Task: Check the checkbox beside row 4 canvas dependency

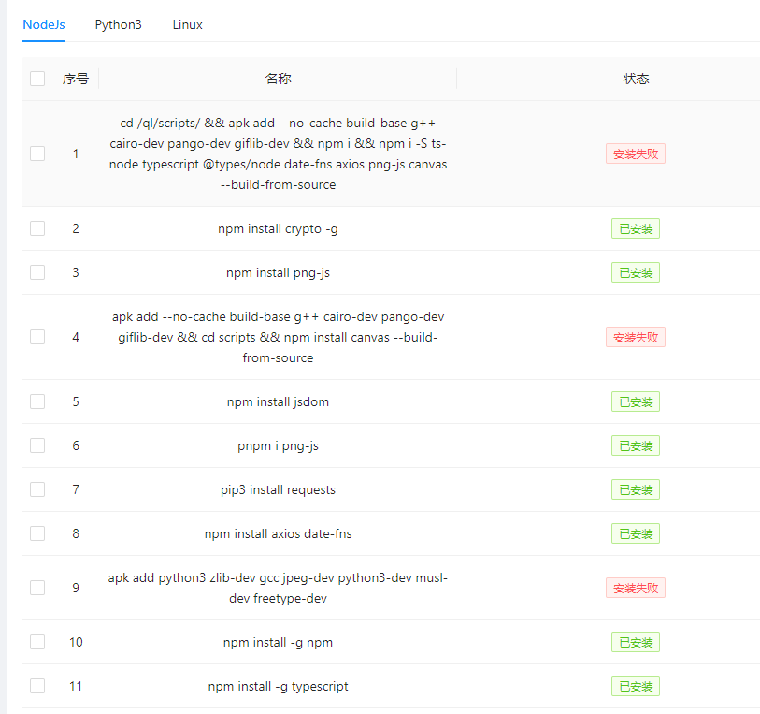Action: coord(37,337)
